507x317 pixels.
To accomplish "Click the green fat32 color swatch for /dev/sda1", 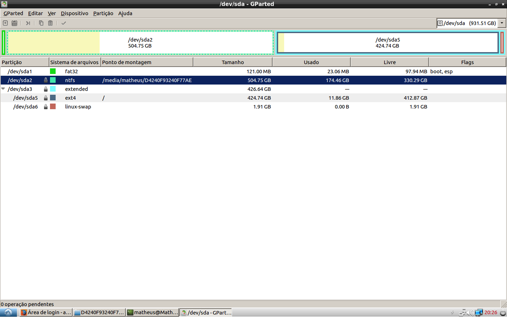I will [x=53, y=72].
